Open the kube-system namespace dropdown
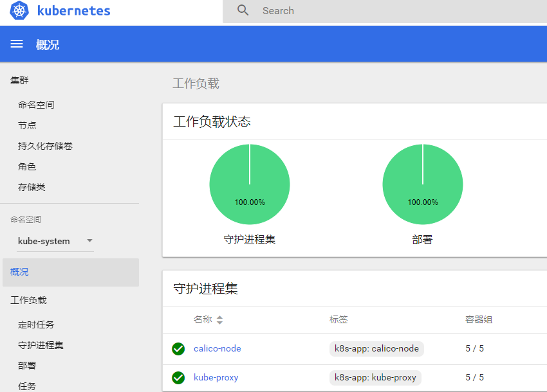547x392 pixels. 55,241
